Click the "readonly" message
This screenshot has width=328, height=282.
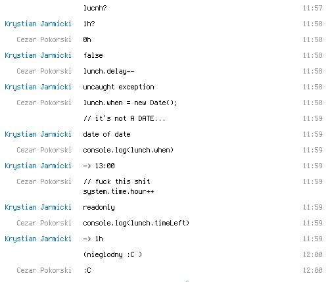click(99, 207)
